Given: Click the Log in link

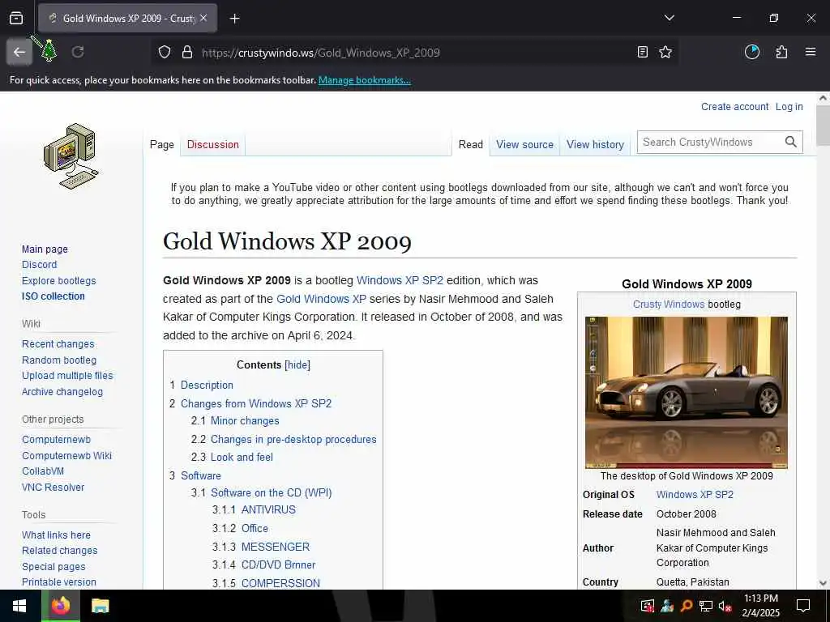Looking at the screenshot, I should [x=789, y=106].
